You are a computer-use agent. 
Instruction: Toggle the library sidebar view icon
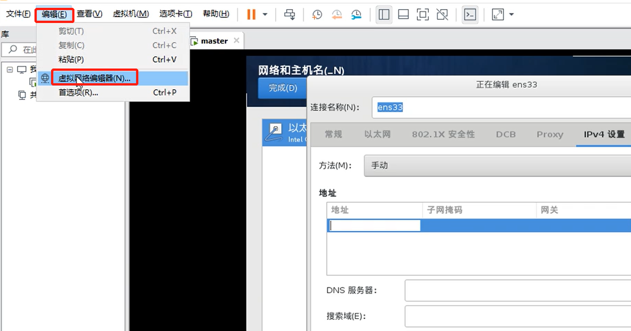384,14
